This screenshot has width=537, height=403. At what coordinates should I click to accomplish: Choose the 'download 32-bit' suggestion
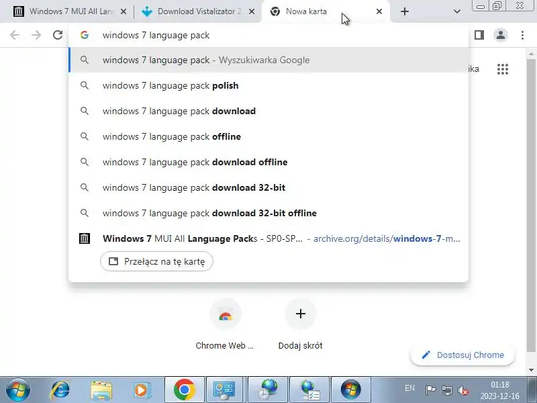[268, 187]
